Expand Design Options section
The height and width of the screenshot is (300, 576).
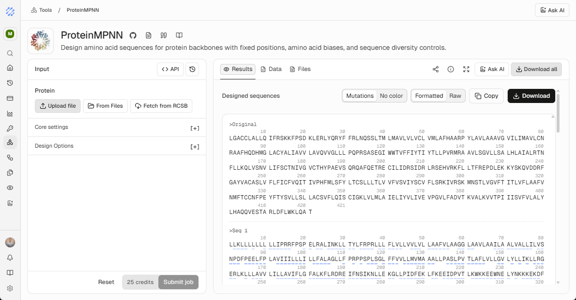117,146
